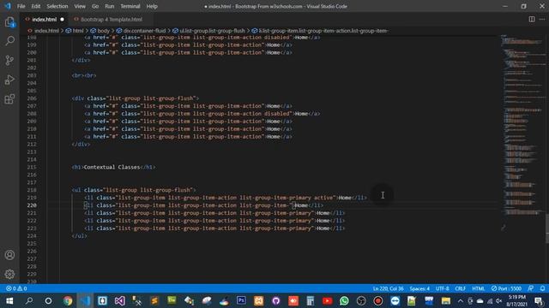Open the Go menu
The image size is (549, 308).
point(95,6)
